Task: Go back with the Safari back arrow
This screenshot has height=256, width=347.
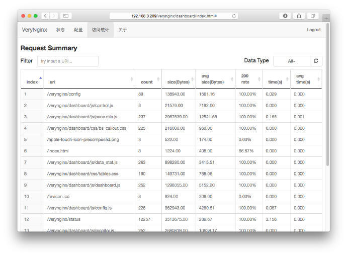Action: coord(45,16)
